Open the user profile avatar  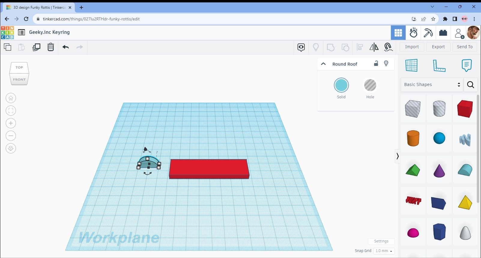pyautogui.click(x=473, y=33)
